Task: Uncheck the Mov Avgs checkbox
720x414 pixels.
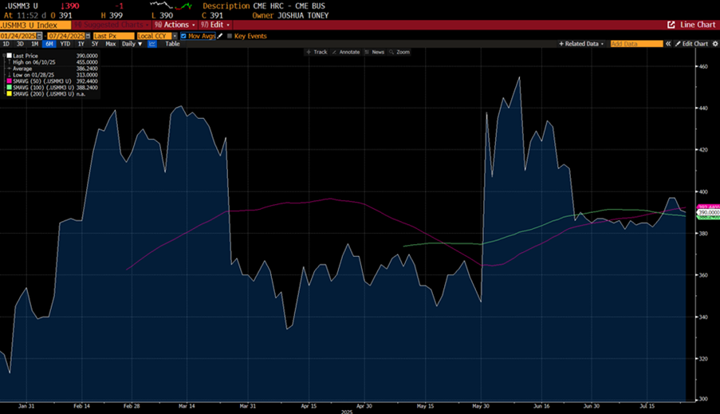Action: [x=184, y=36]
